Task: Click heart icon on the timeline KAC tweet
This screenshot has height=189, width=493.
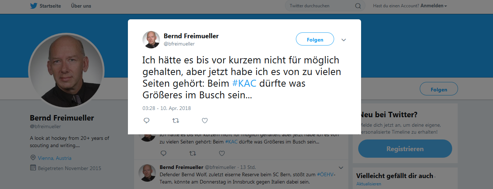Action: [x=222, y=153]
